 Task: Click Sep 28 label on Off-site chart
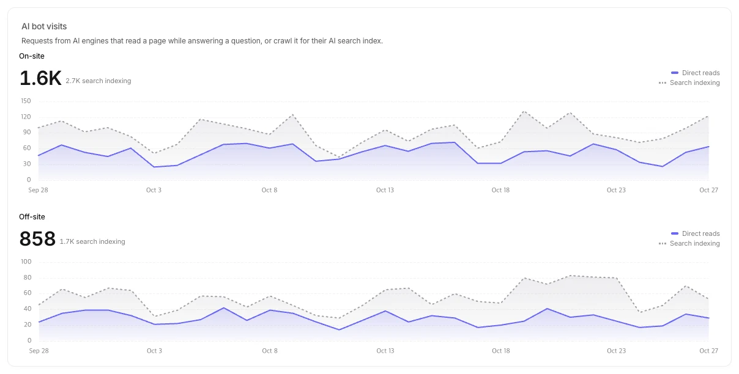(x=38, y=351)
